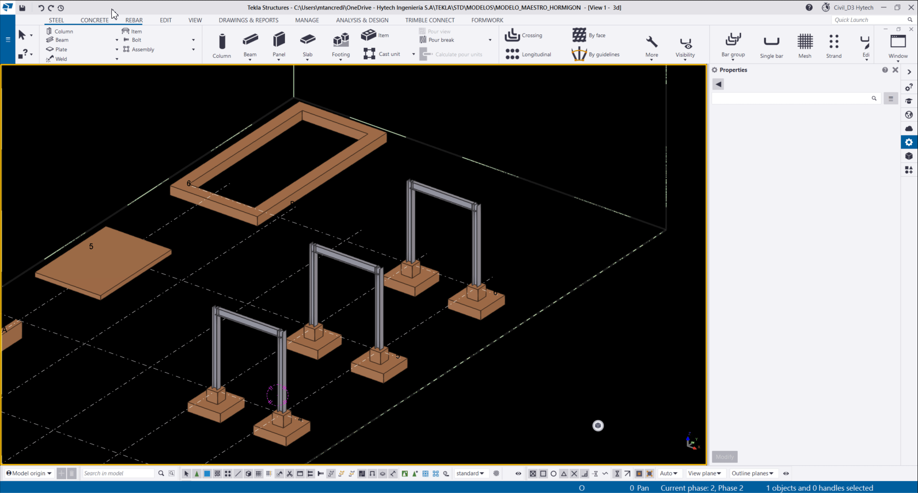Viewport: 918px width, 493px height.
Task: Select the concrete Column tool
Action: click(x=221, y=45)
